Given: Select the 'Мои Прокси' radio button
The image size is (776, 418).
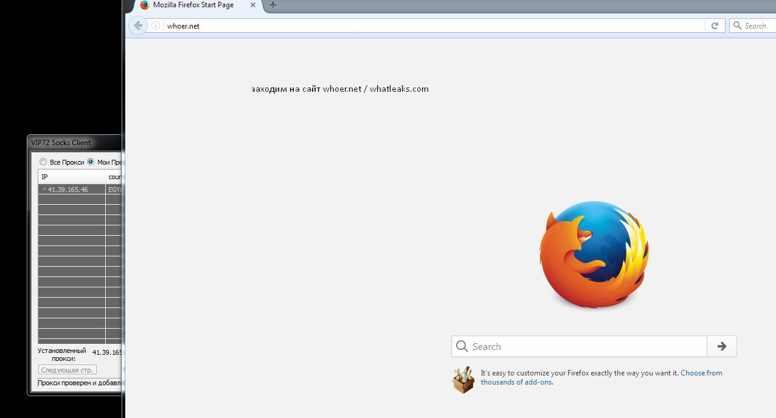Looking at the screenshot, I should point(91,162).
